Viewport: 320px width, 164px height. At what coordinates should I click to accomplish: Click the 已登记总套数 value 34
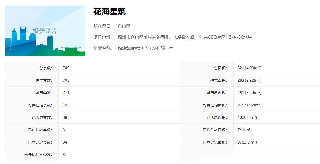coord(65,142)
